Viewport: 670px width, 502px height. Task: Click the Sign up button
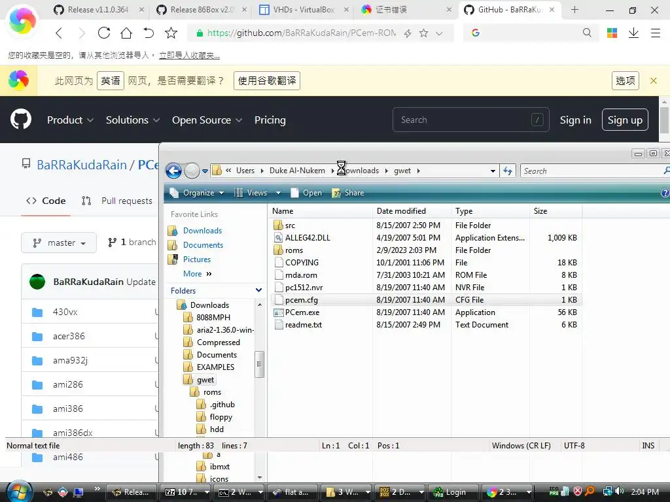coord(625,120)
